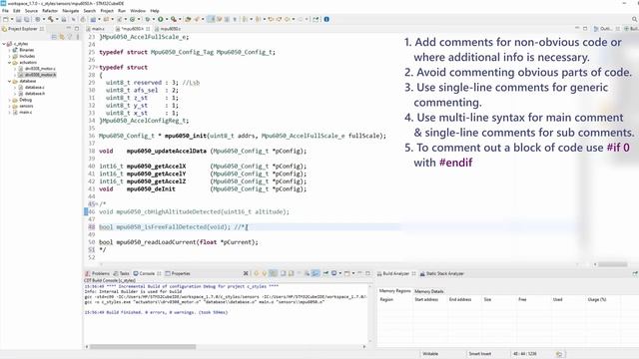Expand the Binaries folder

point(10,50)
